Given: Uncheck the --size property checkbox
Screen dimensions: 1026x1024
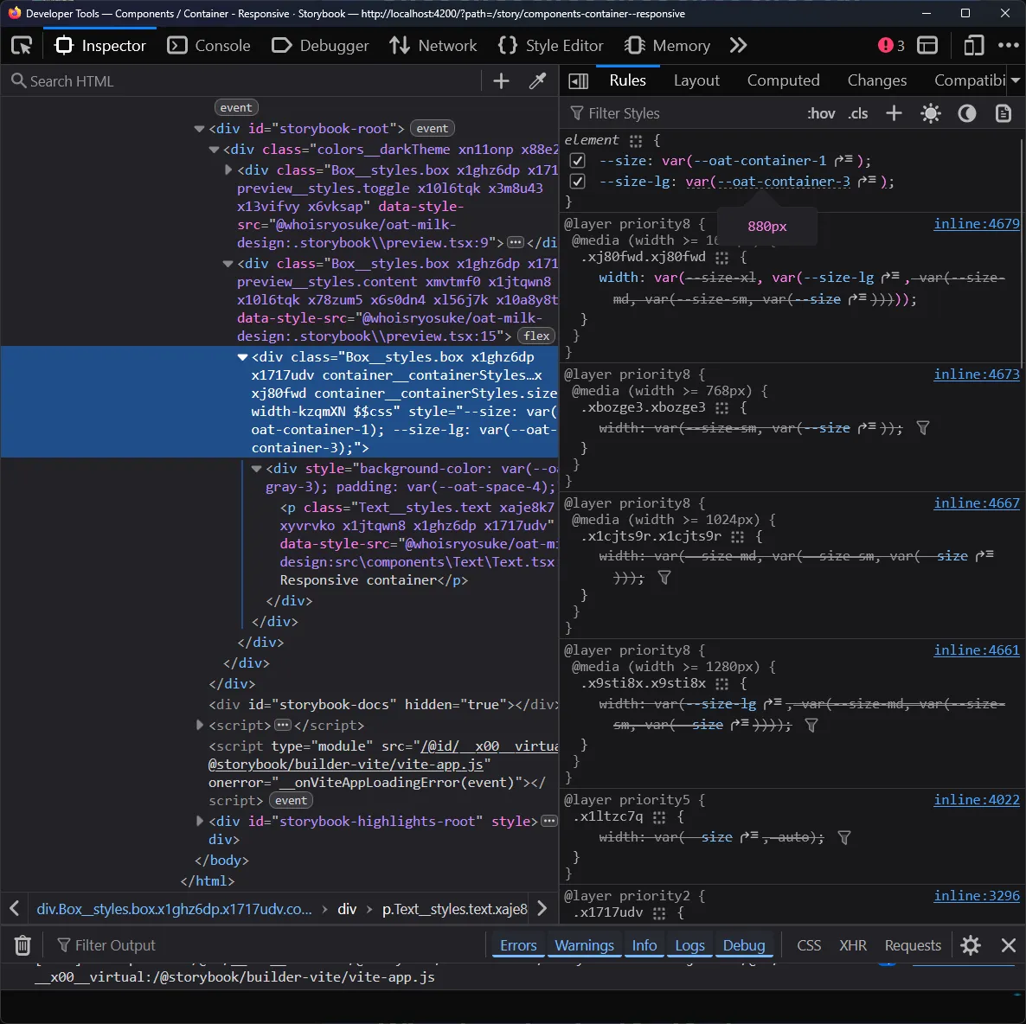Looking at the screenshot, I should coord(578,161).
